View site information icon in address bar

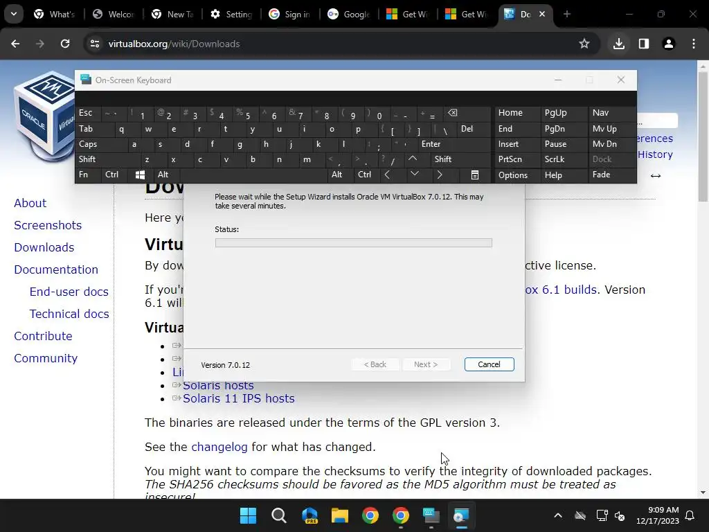(x=95, y=44)
